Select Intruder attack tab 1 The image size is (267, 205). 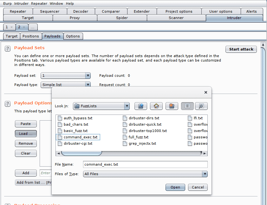(x=7, y=27)
